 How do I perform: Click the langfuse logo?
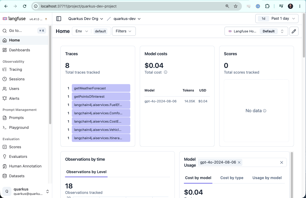pos(14,19)
